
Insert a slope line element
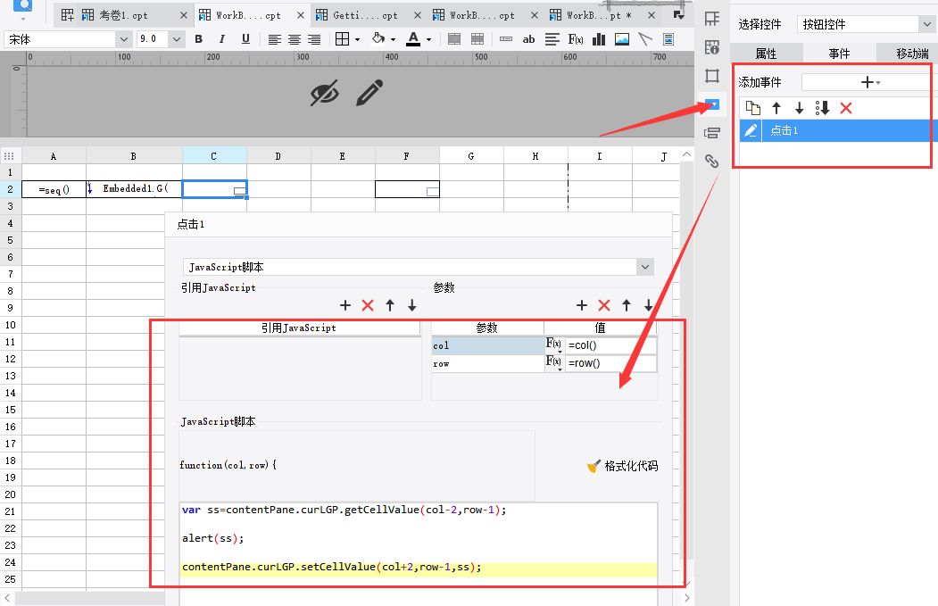click(645, 39)
